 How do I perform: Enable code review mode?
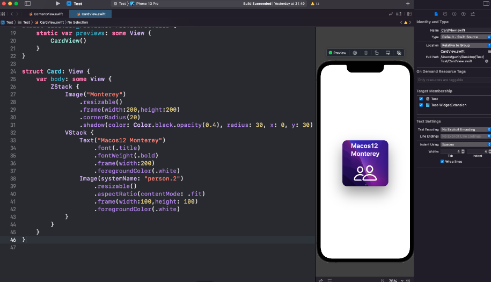[x=391, y=14]
